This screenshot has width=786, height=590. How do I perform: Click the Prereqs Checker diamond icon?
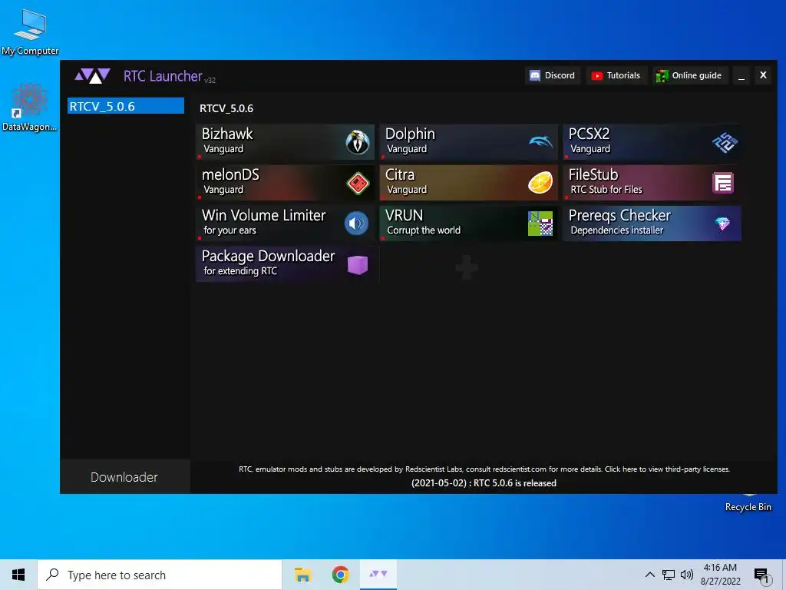pyautogui.click(x=722, y=224)
